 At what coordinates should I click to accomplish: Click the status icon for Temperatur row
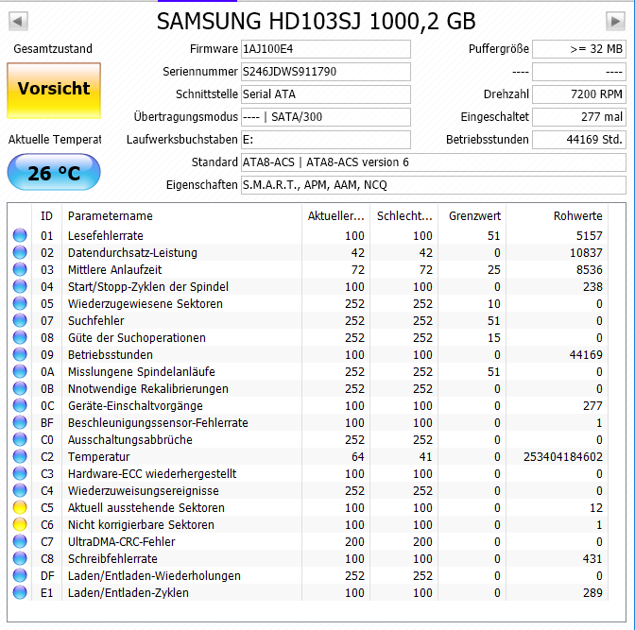[20, 456]
